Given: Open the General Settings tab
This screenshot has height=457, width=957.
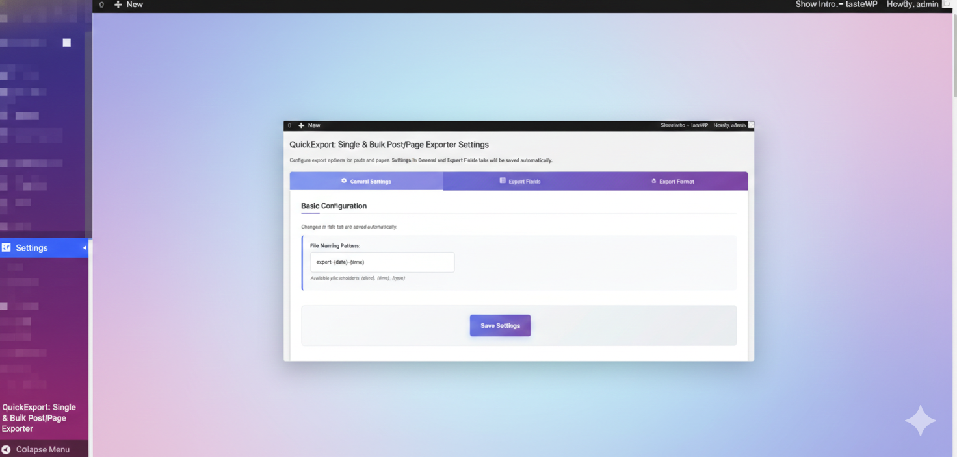Looking at the screenshot, I should (366, 181).
